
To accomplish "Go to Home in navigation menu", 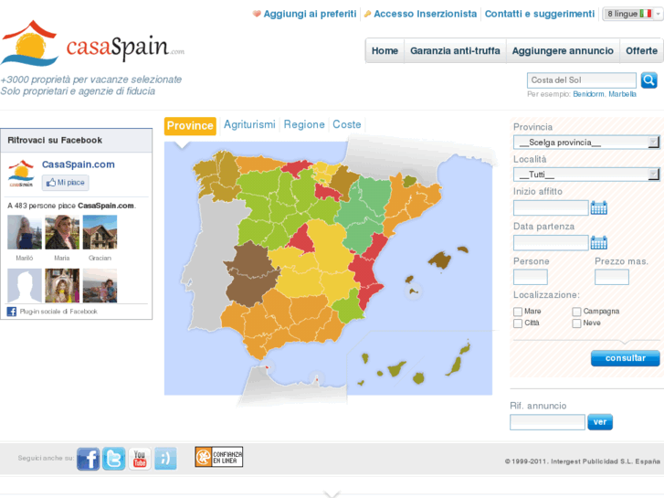I will click(x=385, y=51).
